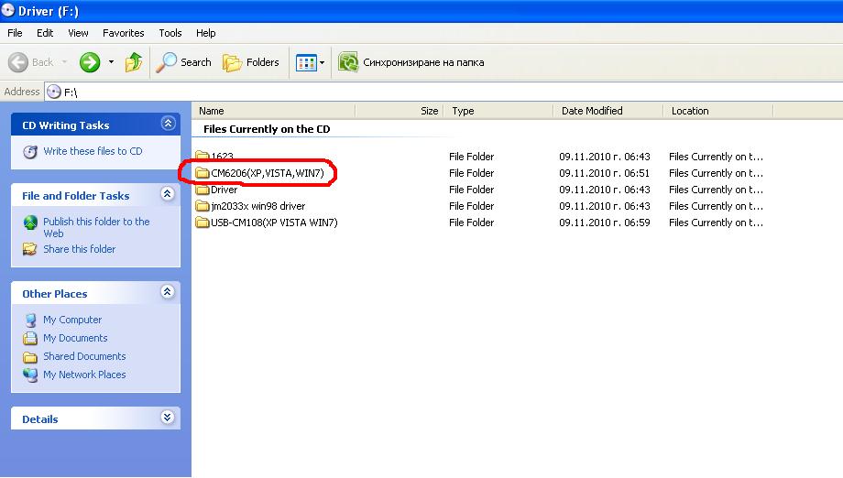Sort by the Date Modified column header
The height and width of the screenshot is (478, 843).
coord(608,111)
